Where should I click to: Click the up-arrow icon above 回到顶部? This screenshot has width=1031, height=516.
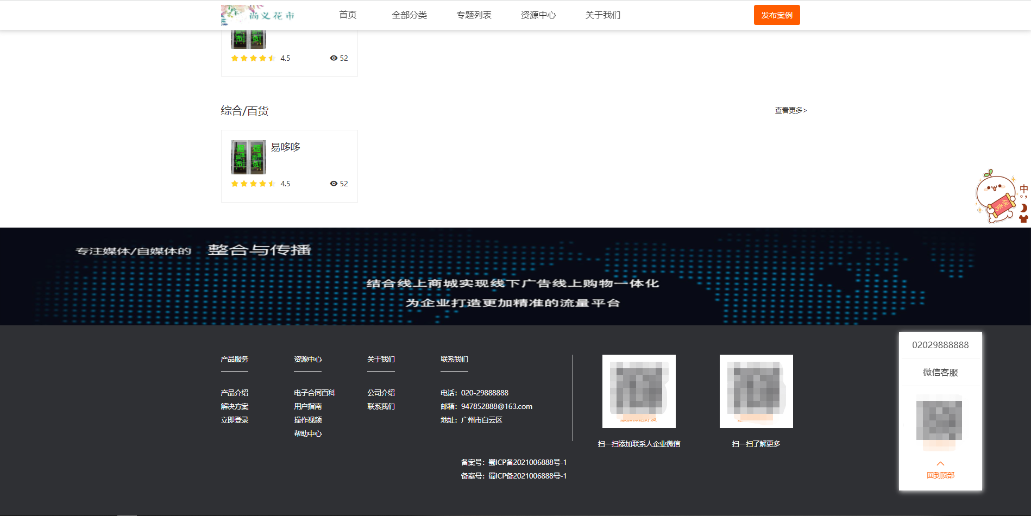[x=940, y=463]
